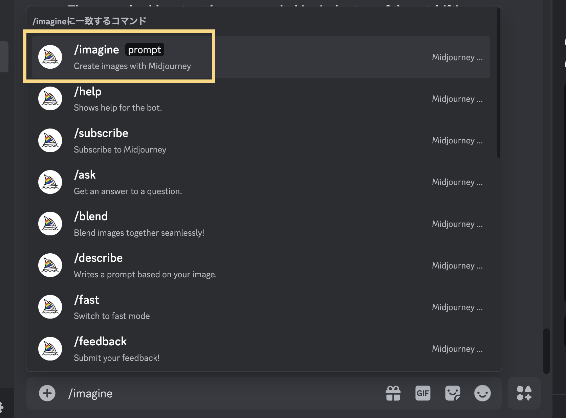Pick the /ask command
Viewport: 566px width, 418px height.
(85, 175)
